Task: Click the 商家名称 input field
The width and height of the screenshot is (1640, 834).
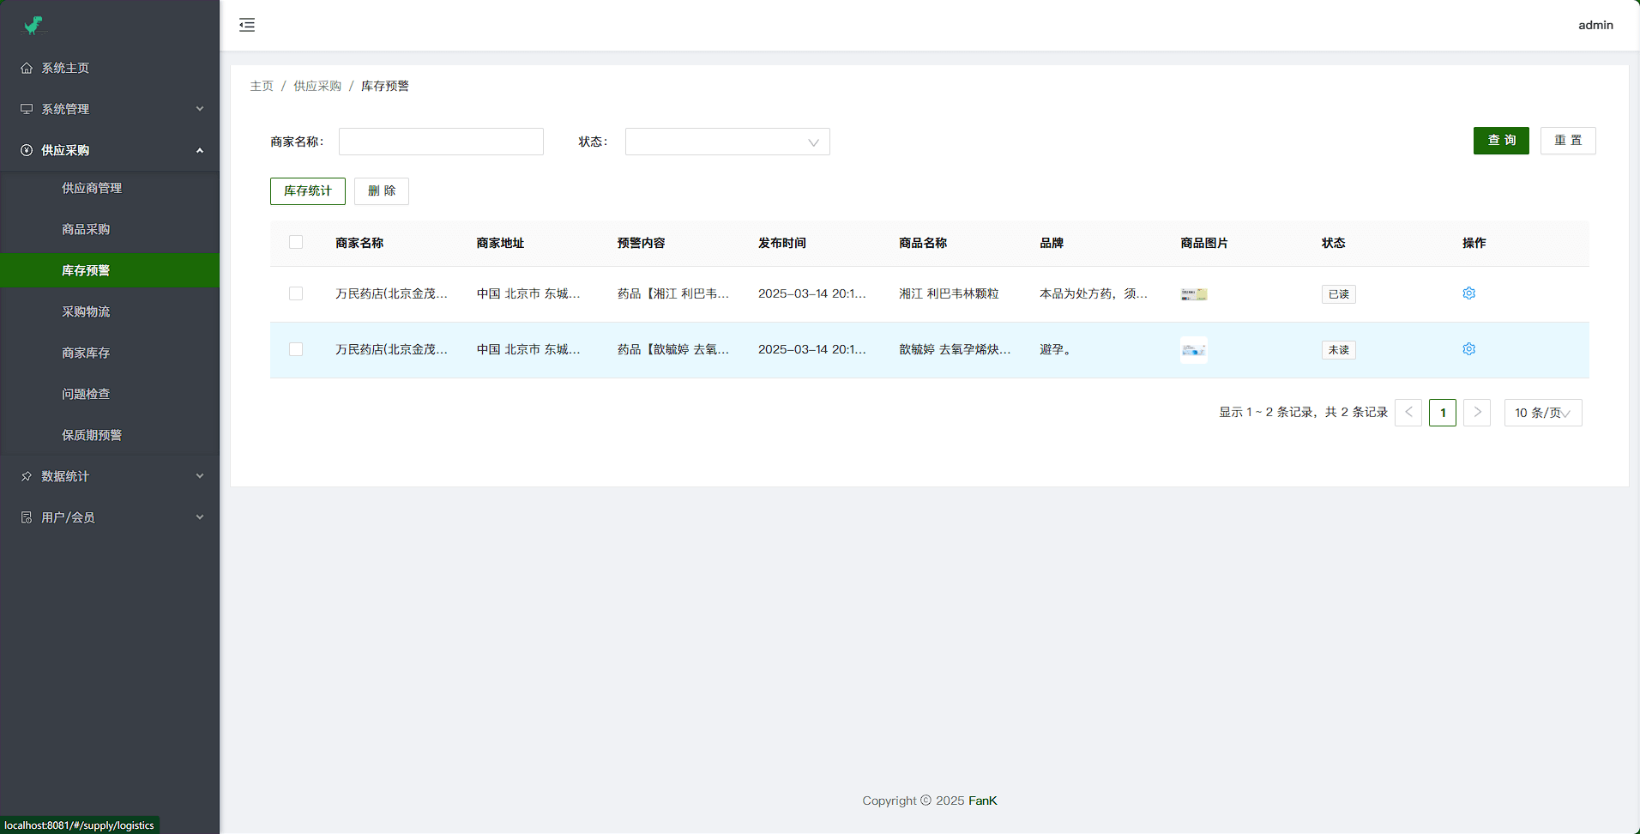Action: [x=441, y=142]
